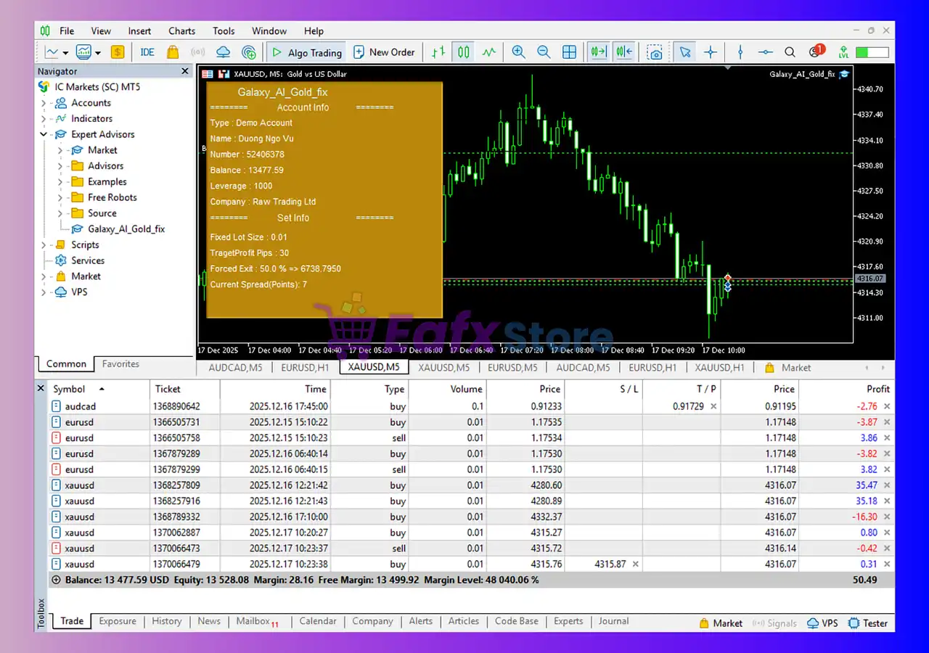The image size is (929, 653).
Task: Open the Charts menu
Action: 181,31
